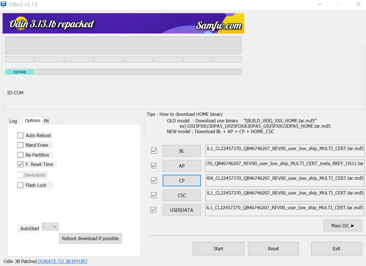
Task: Click the Odin3 app icon in title bar
Action: click(3, 4)
